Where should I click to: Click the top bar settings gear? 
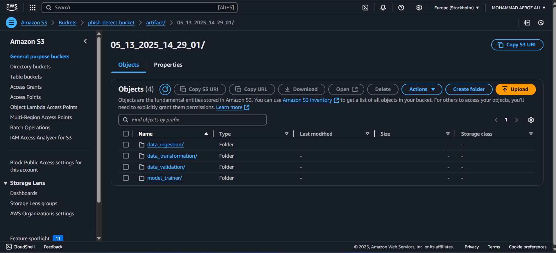[419, 8]
